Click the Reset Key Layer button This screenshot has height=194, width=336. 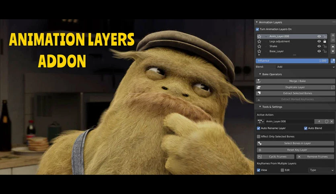click(x=295, y=150)
